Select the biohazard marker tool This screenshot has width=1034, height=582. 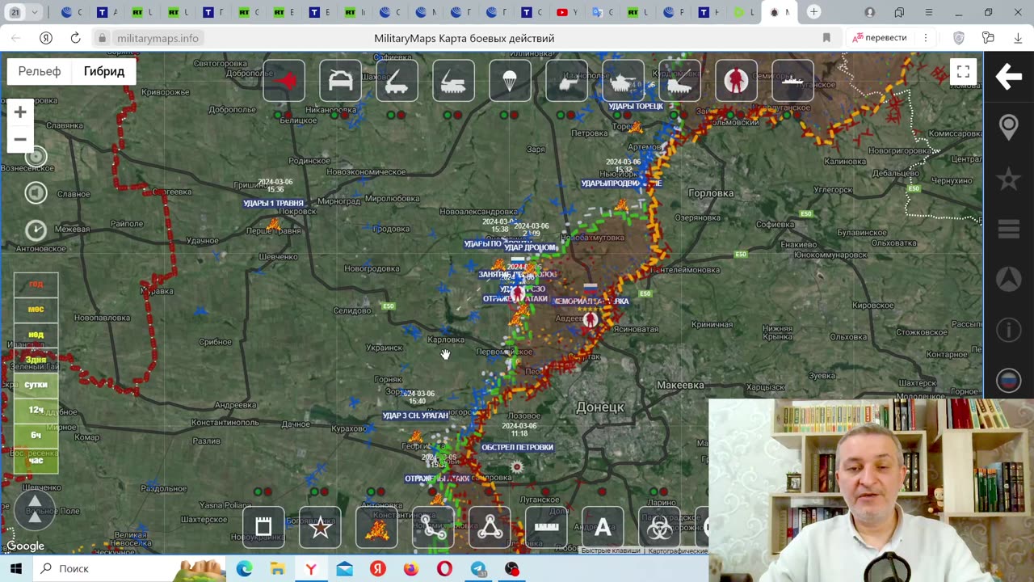659,528
